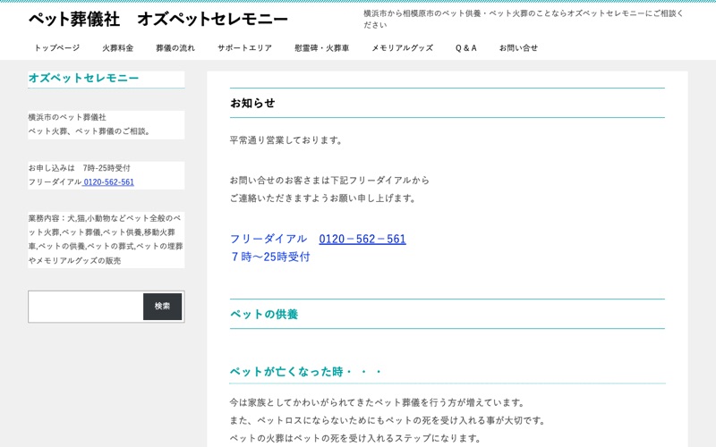Select メモリアルグッズ in the navigation
The image size is (716, 447).
click(402, 48)
